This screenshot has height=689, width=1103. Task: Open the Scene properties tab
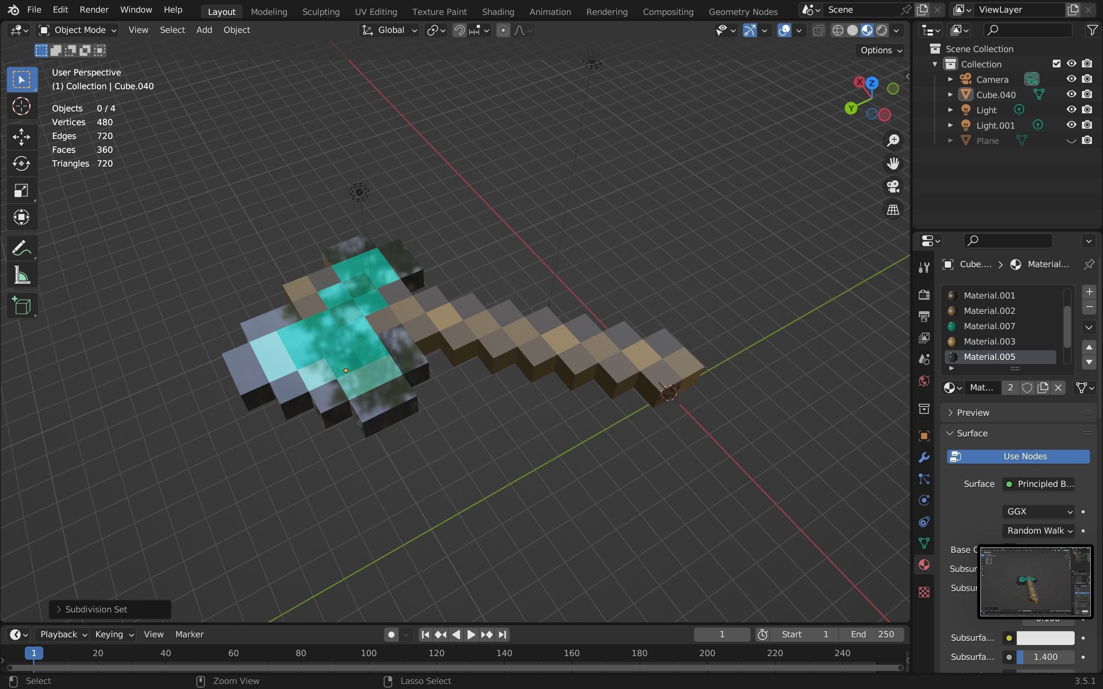click(x=924, y=359)
